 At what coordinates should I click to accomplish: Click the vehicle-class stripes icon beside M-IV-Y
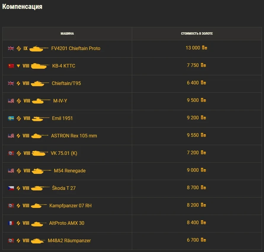coord(19,101)
